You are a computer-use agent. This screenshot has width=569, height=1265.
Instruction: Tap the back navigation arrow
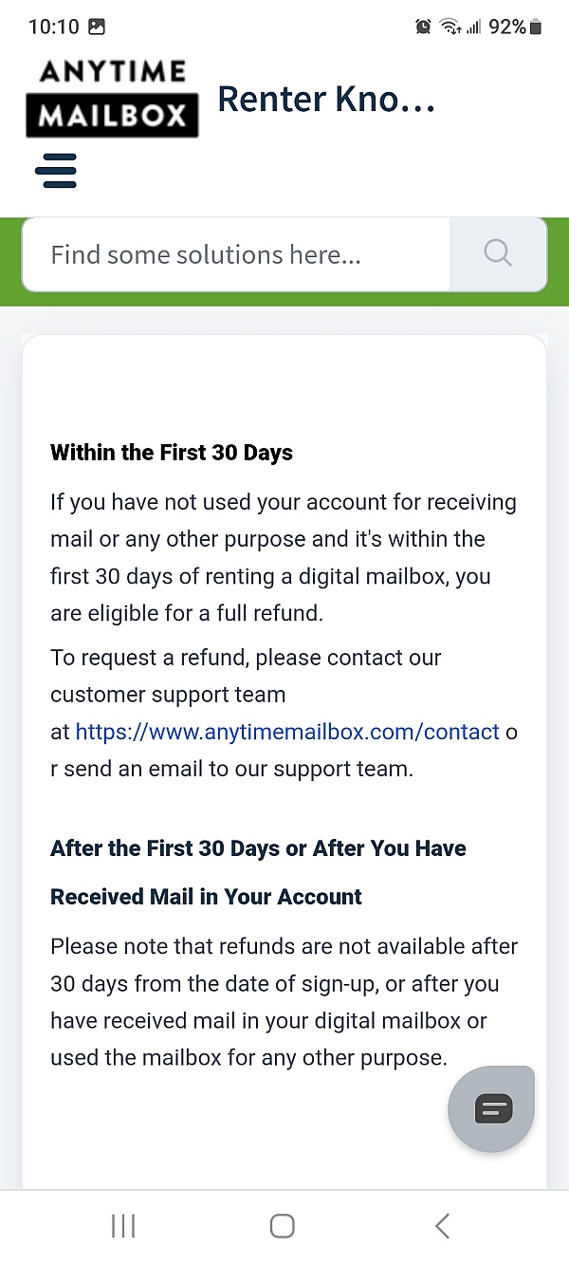pyautogui.click(x=441, y=1225)
